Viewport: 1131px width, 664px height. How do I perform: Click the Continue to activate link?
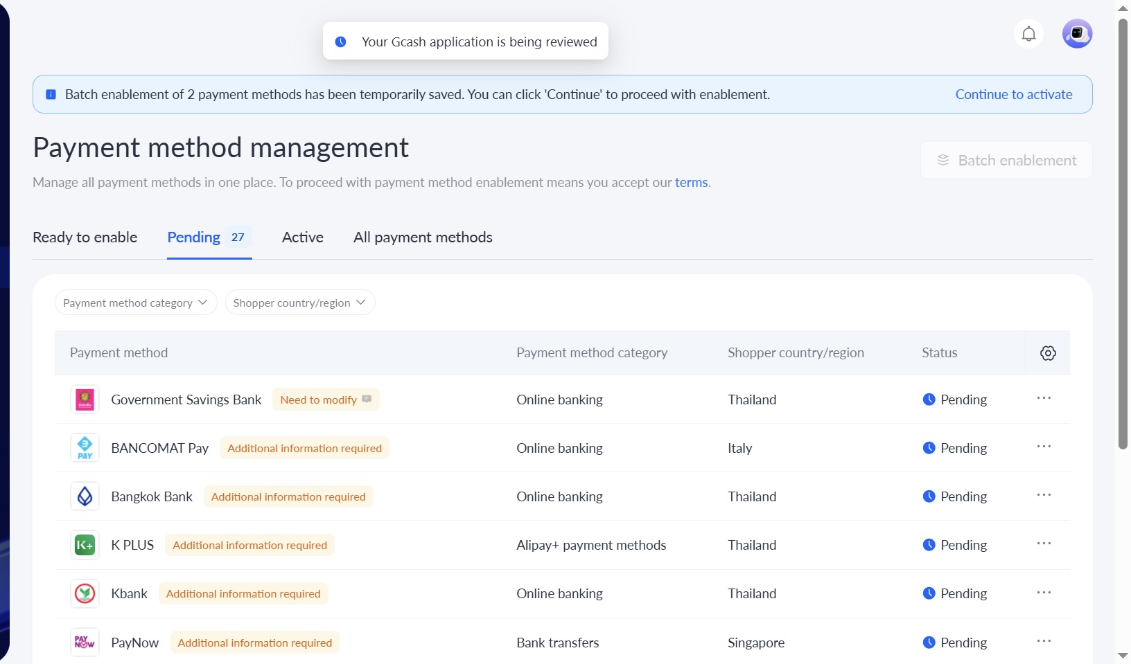click(1014, 94)
